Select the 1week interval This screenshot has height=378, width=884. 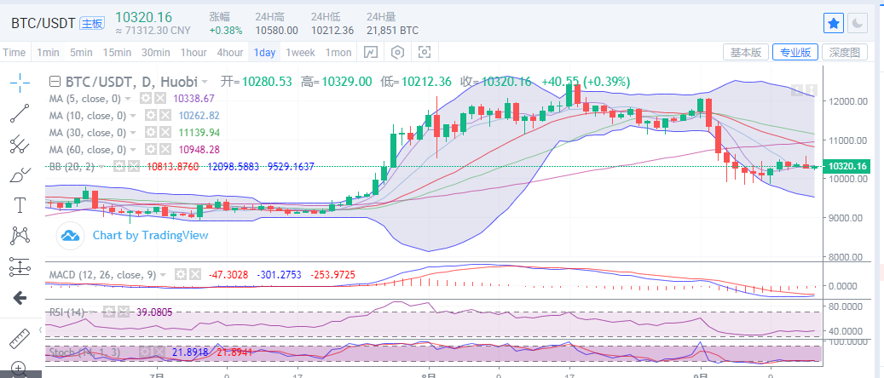pos(301,53)
